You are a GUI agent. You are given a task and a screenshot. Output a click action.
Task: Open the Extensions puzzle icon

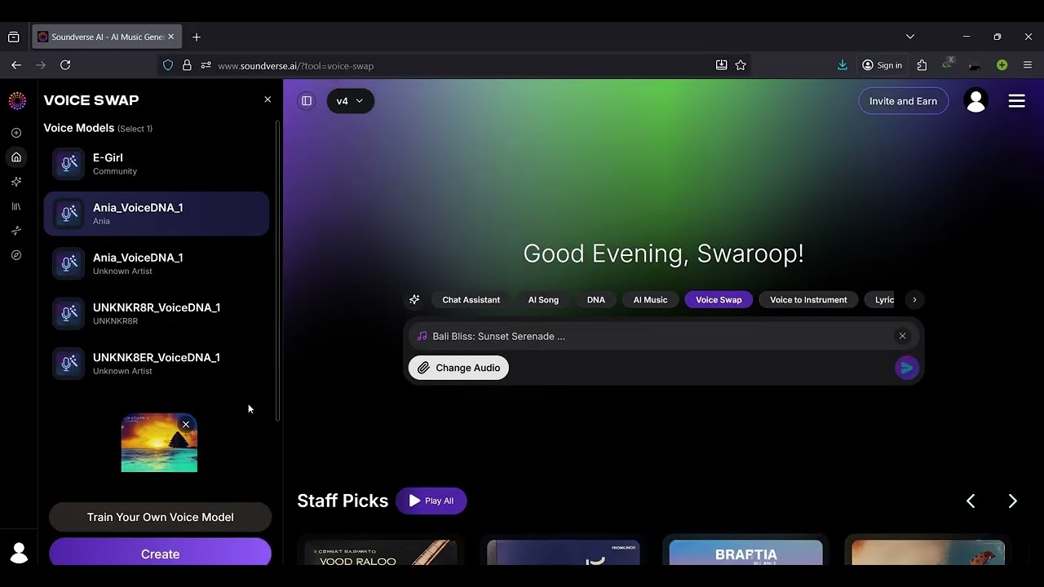click(922, 65)
